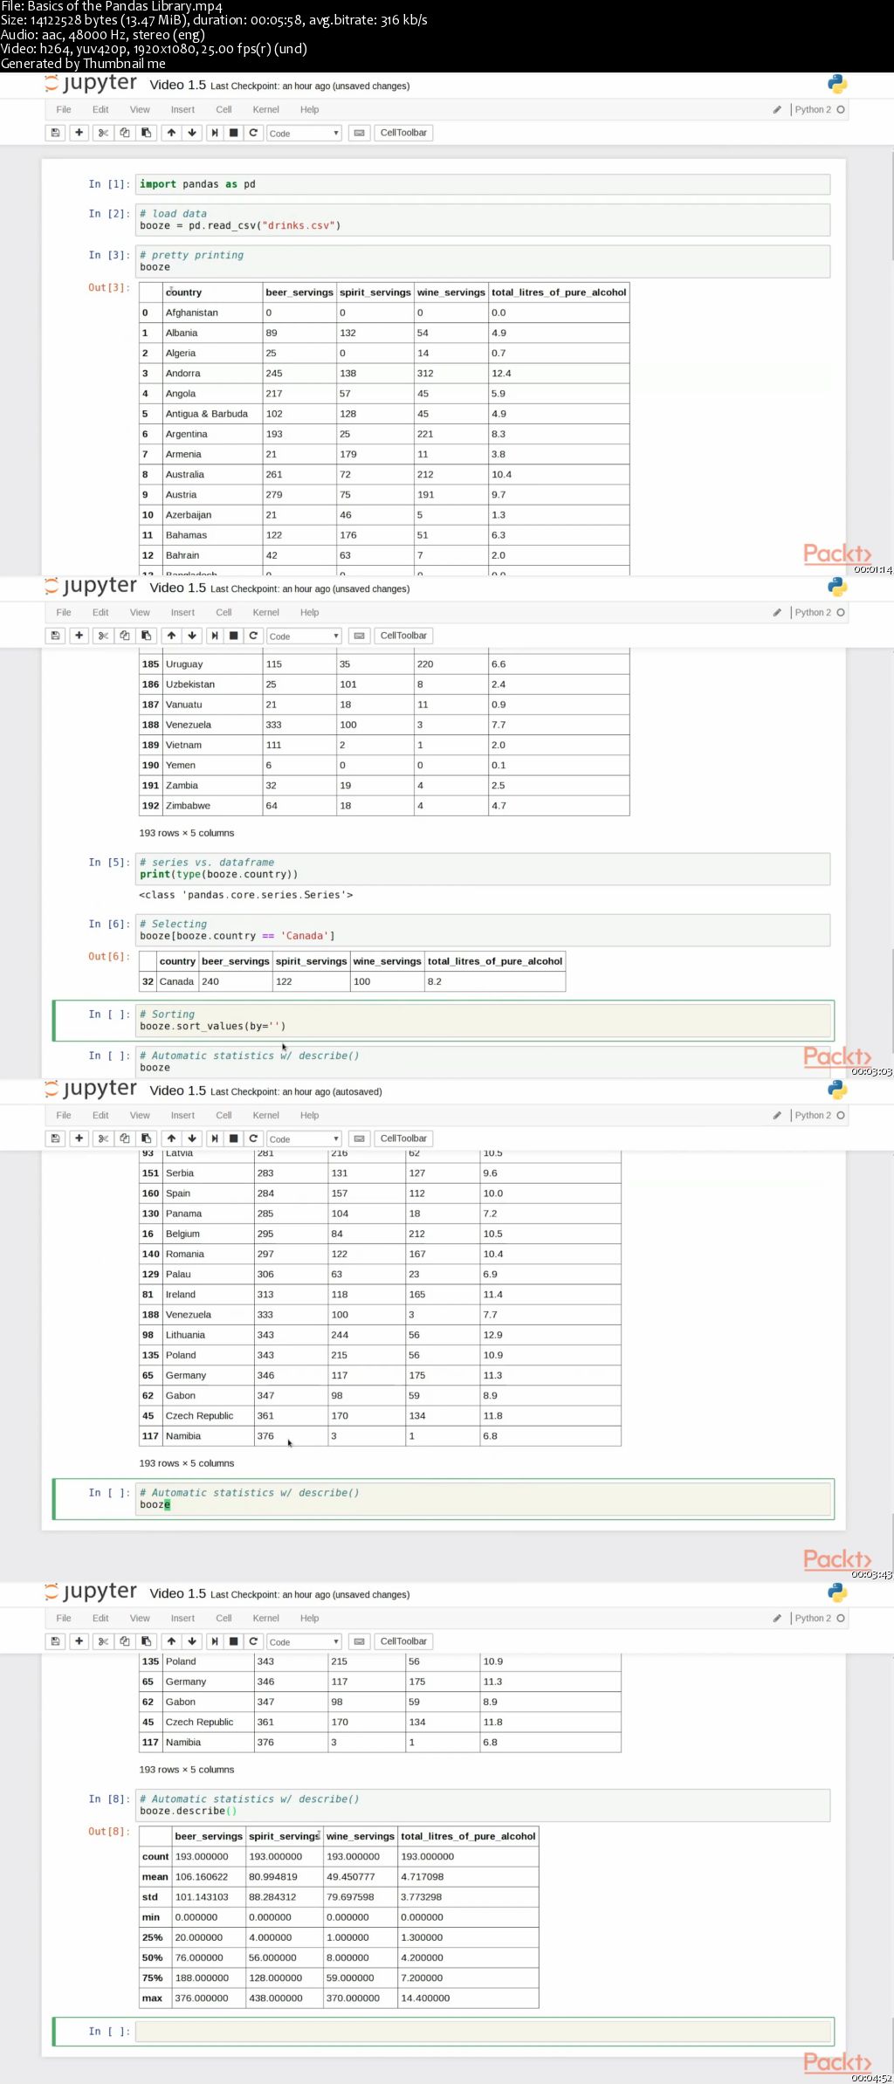This screenshot has width=894, height=2084.
Task: Open the File menu in the 00:01:14 frame
Action: (64, 110)
